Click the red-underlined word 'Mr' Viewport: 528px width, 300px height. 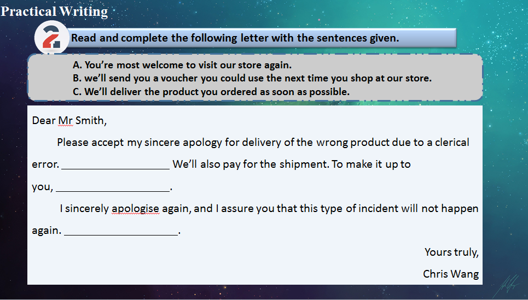click(x=66, y=121)
